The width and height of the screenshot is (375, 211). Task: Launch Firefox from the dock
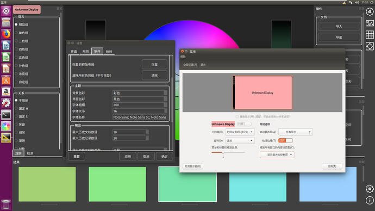point(6,34)
